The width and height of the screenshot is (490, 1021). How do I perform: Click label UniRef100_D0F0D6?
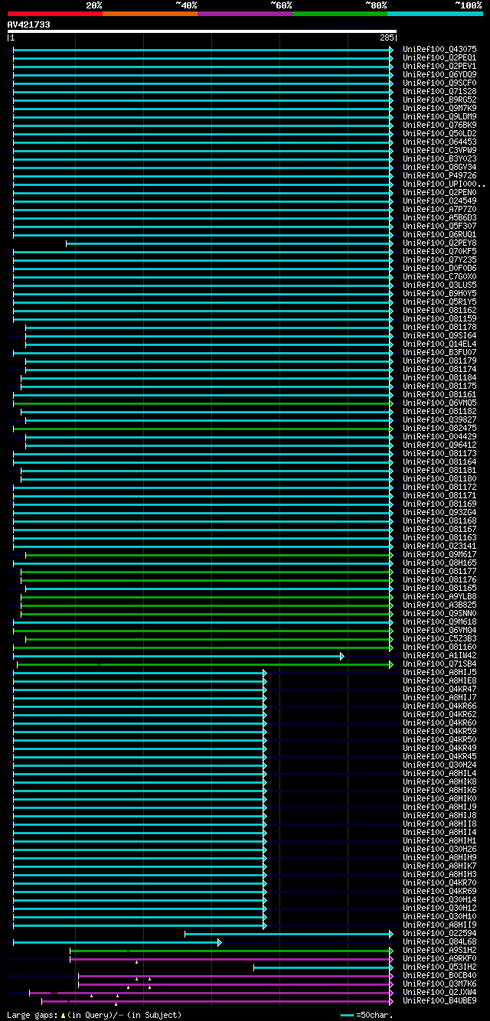439,268
